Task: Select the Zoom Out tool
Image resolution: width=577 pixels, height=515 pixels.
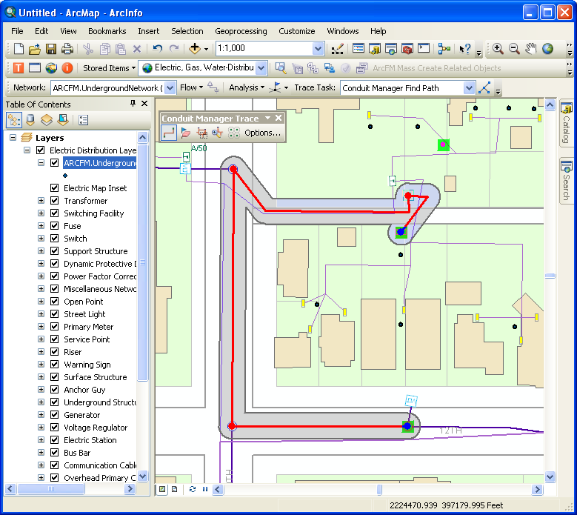Action: pos(514,49)
